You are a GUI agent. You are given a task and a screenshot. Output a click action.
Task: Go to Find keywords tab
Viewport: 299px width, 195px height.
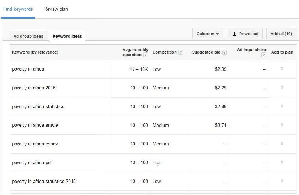(18, 9)
